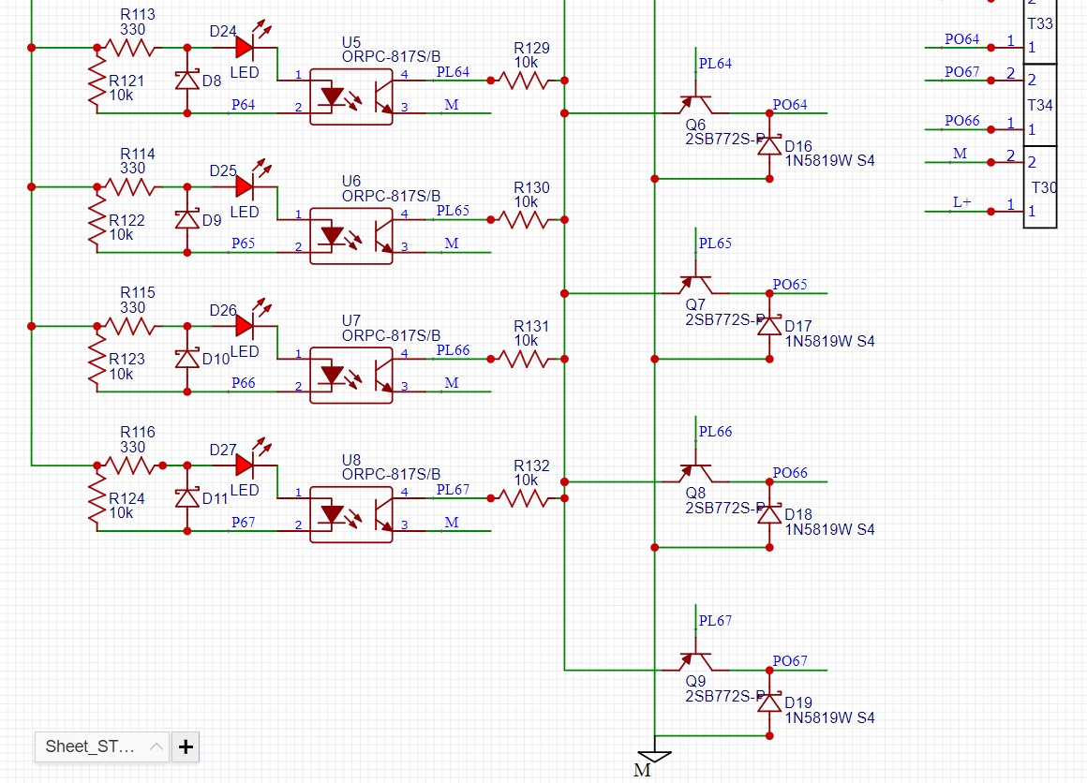1087x783 pixels.
Task: Click PL64 net label above transistor Q6
Action: tap(715, 64)
